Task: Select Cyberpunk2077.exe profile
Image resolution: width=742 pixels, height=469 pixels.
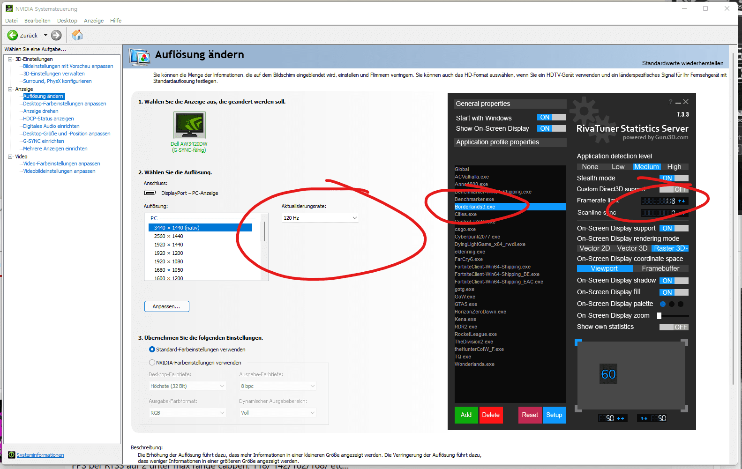Action: (477, 237)
